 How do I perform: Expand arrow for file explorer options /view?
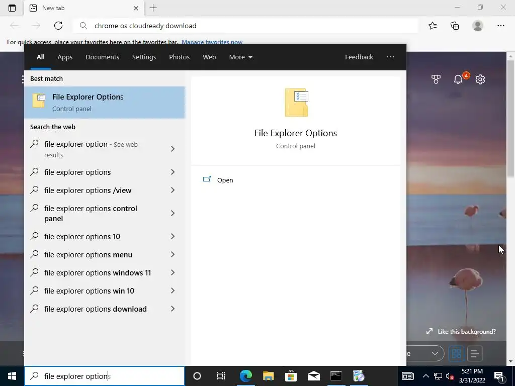point(173,190)
